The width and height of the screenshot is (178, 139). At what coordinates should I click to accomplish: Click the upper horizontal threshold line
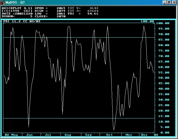pos(79,37)
